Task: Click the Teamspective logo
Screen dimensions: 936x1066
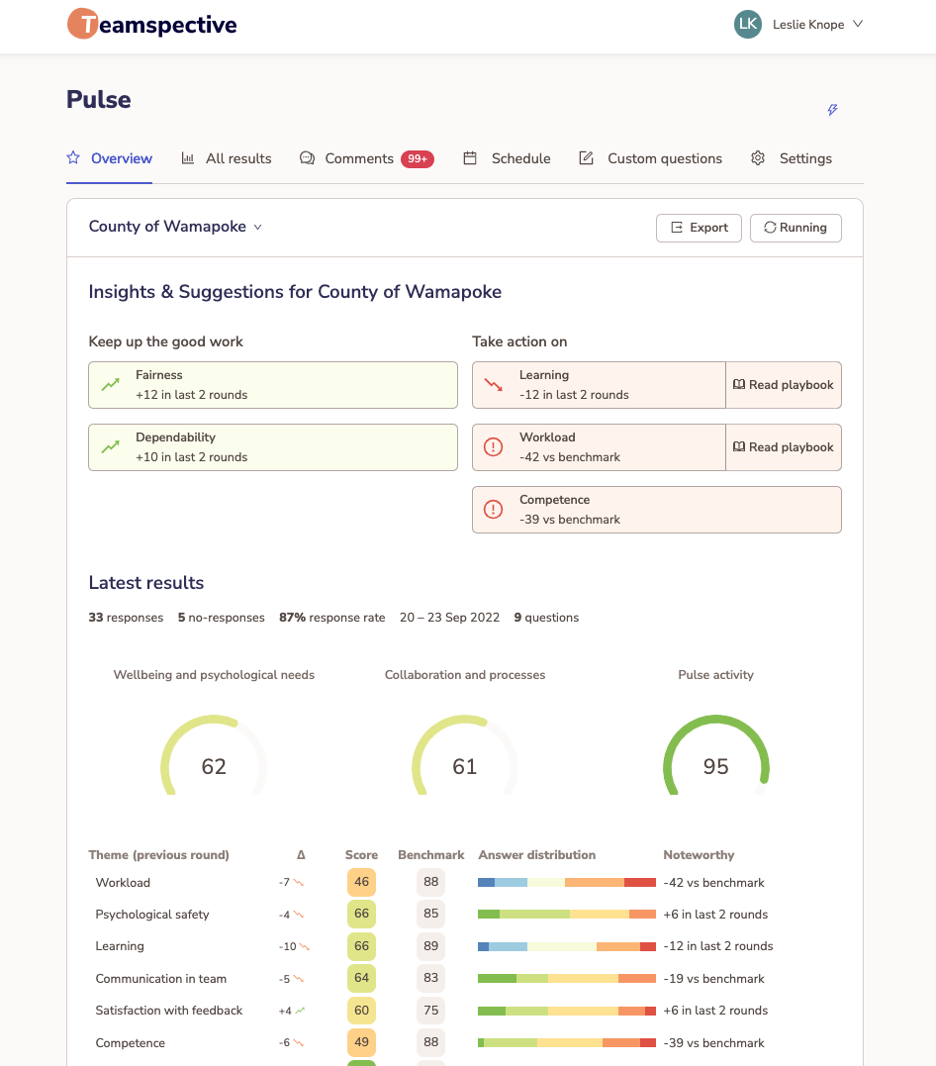Action: (x=151, y=25)
